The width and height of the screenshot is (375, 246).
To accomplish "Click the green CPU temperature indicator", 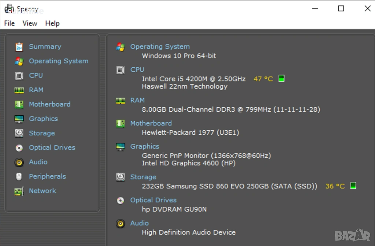I will [x=281, y=78].
